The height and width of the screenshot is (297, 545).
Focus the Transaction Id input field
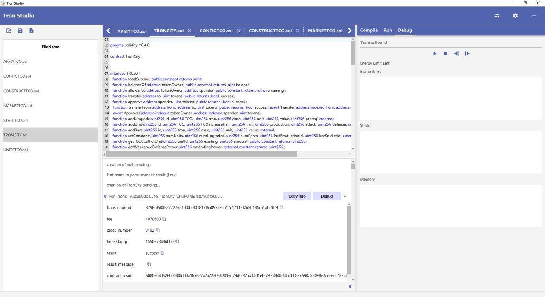click(451, 42)
